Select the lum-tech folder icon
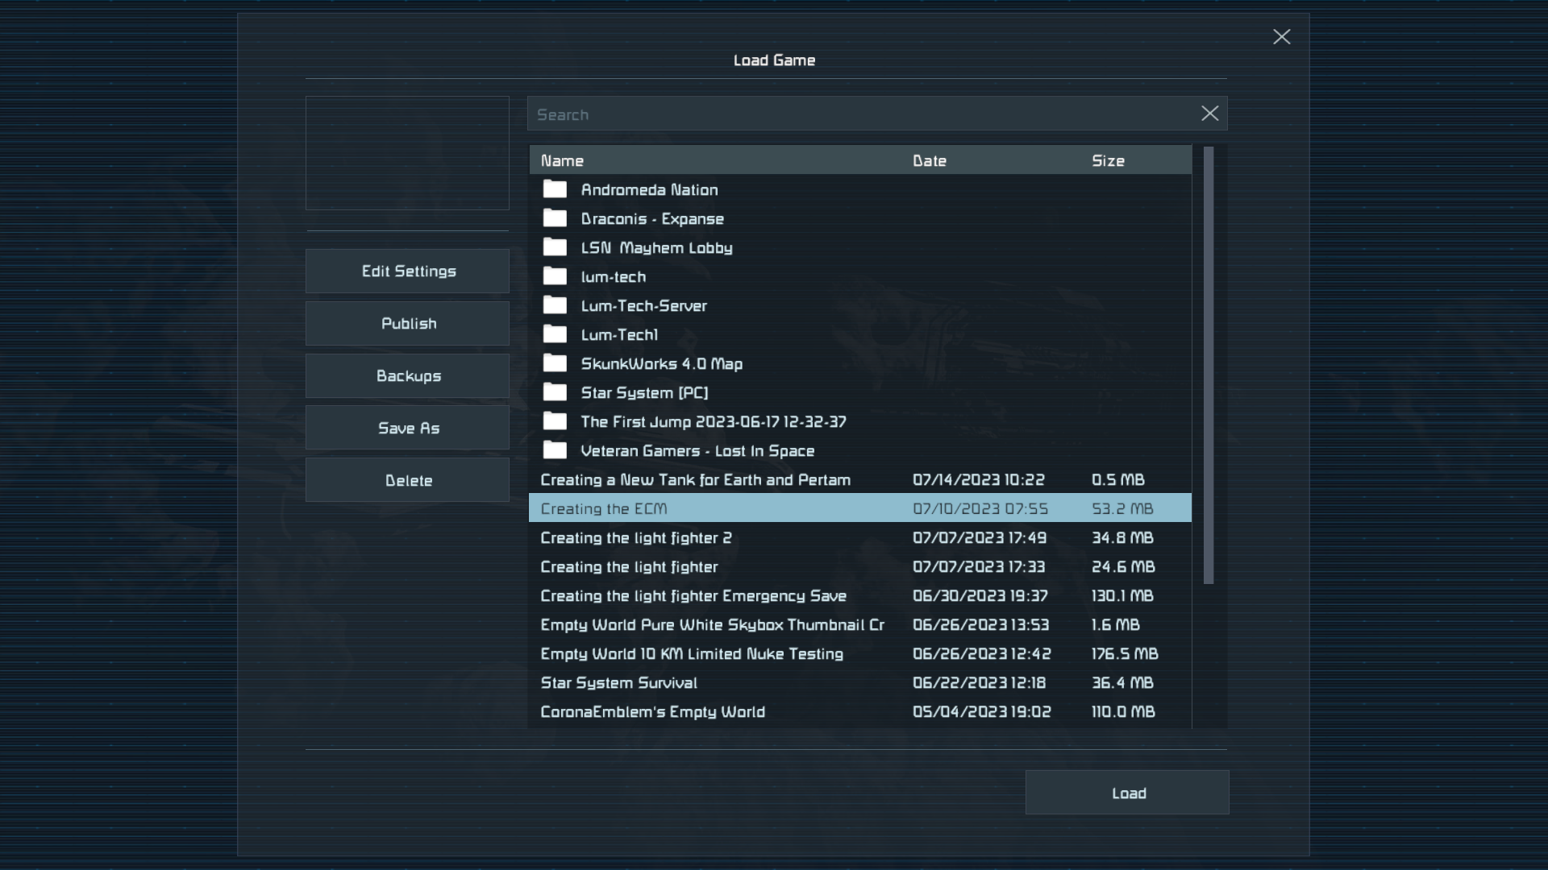 point(555,276)
